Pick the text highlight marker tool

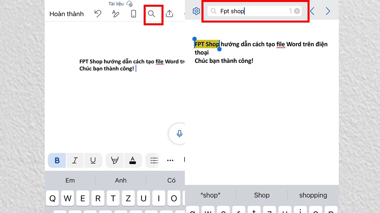point(115,160)
